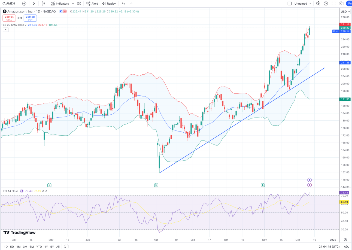Open the USD currency dropdown
The image size is (352, 250).
[345, 11]
